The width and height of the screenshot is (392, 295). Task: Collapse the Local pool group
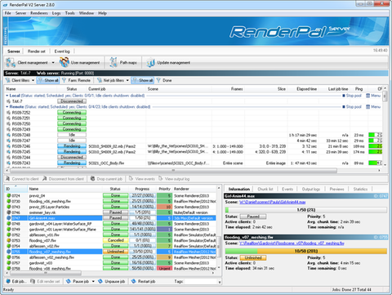point(7,96)
